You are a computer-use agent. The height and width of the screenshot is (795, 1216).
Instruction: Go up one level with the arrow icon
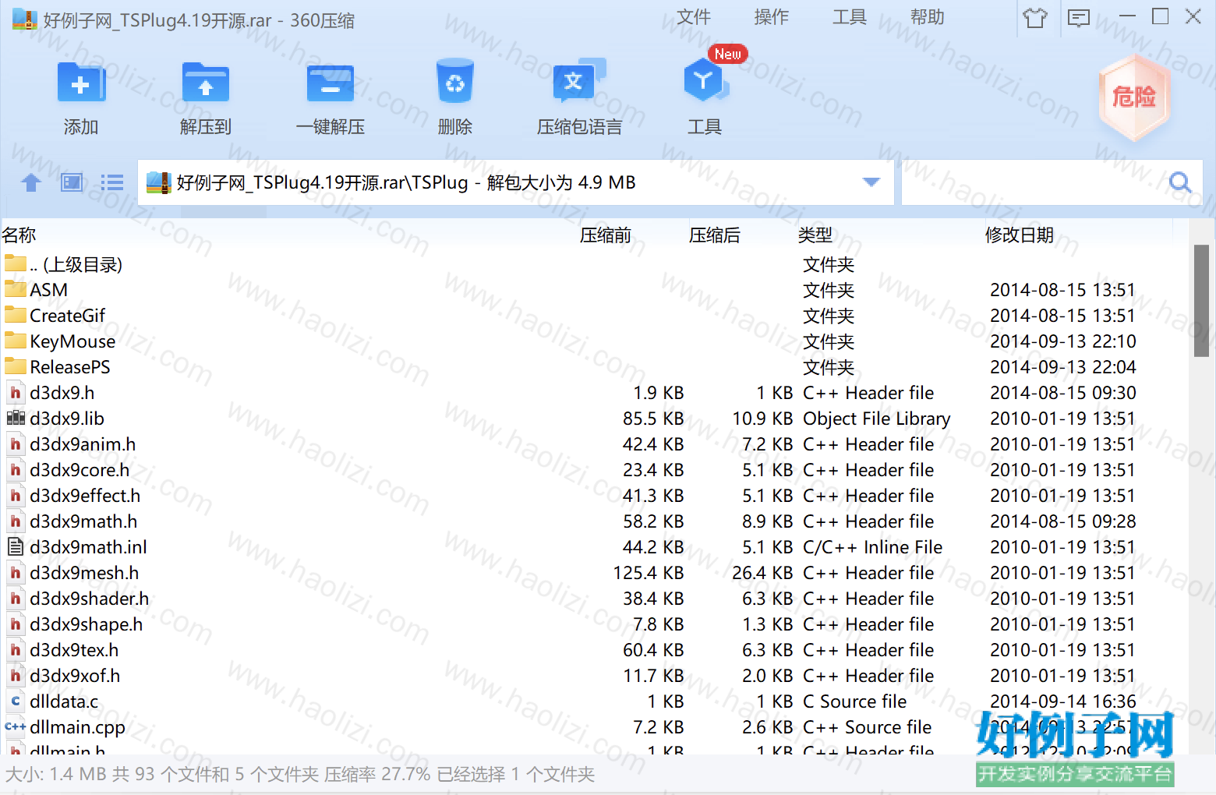coord(31,182)
